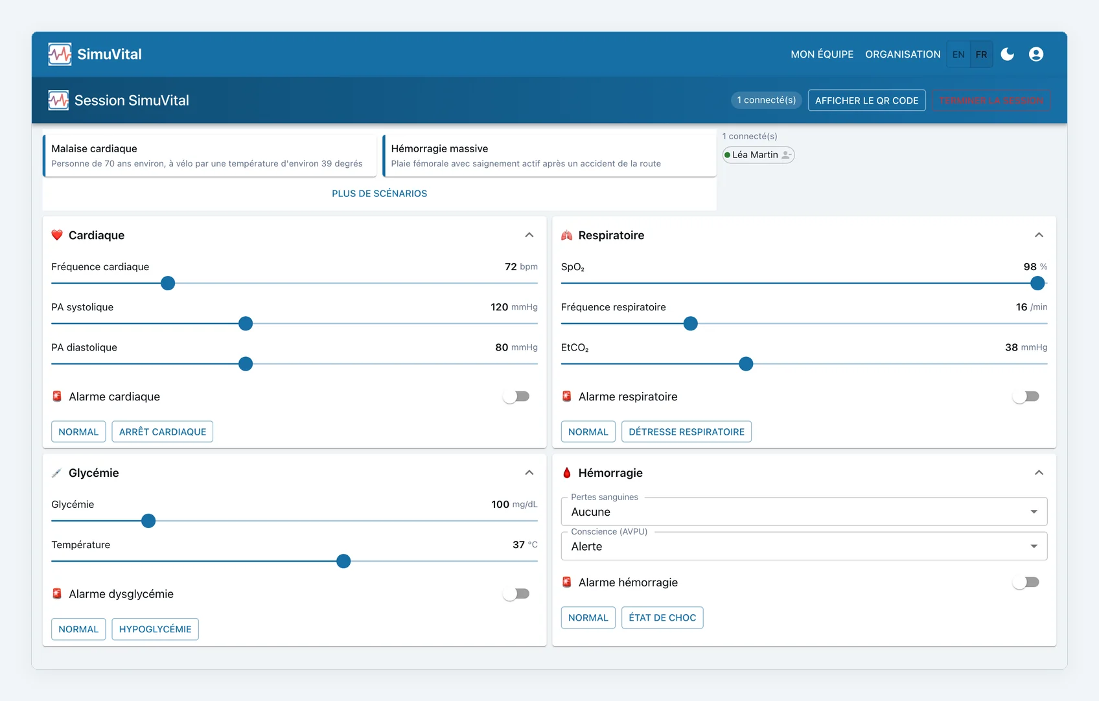The image size is (1099, 701).
Task: Apply the DÉTRESSE RESPIRATOIRE preset
Action: 686,431
